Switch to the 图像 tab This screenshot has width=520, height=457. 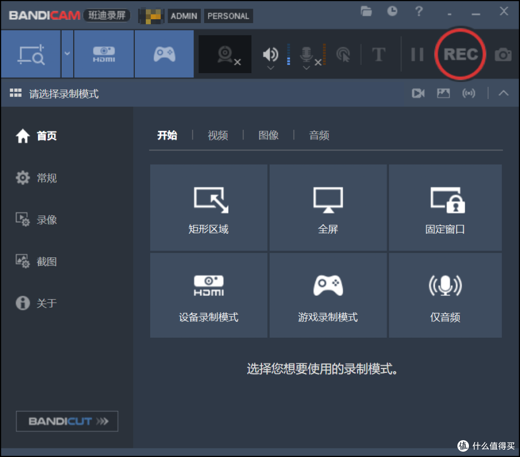coord(269,135)
